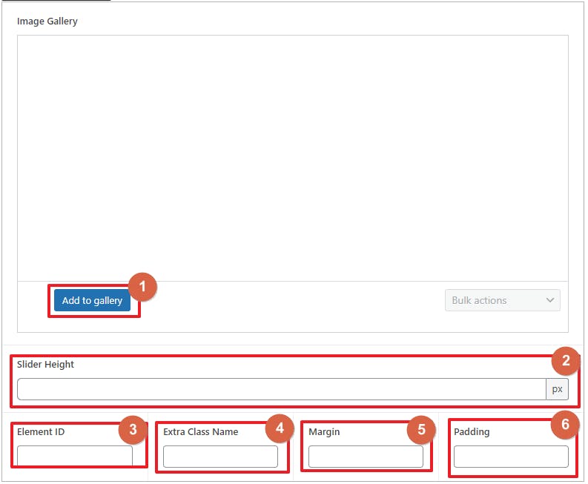
Task: Click the number 2 annotation badge
Action: [x=566, y=361]
